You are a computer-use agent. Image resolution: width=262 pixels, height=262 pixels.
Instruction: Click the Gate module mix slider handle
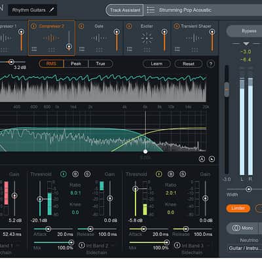coord(117,32)
